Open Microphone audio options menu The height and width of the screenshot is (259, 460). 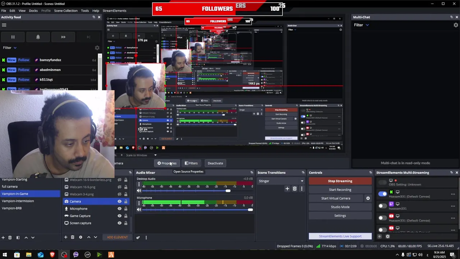(x=139, y=203)
